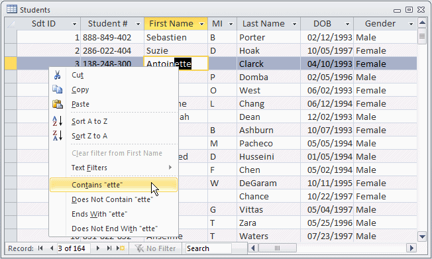
Task: Open Last Name column dropdown arrow
Action: [x=294, y=25]
